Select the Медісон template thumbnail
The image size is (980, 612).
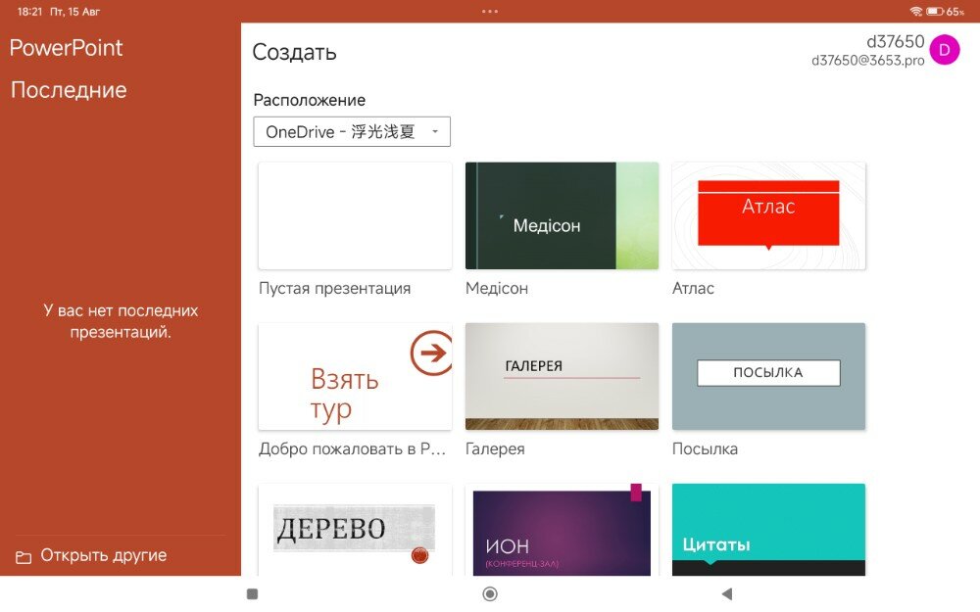click(562, 215)
